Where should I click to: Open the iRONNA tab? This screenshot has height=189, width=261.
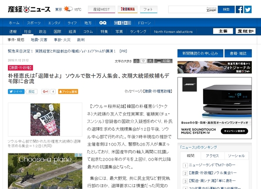127,9
